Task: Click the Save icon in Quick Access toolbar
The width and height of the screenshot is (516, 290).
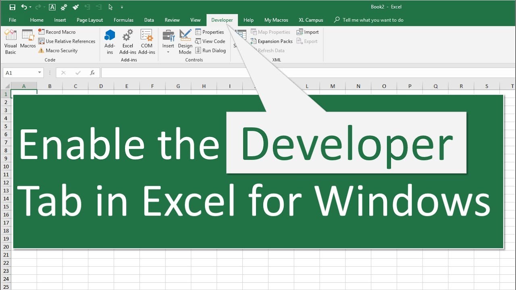Action: (12, 7)
